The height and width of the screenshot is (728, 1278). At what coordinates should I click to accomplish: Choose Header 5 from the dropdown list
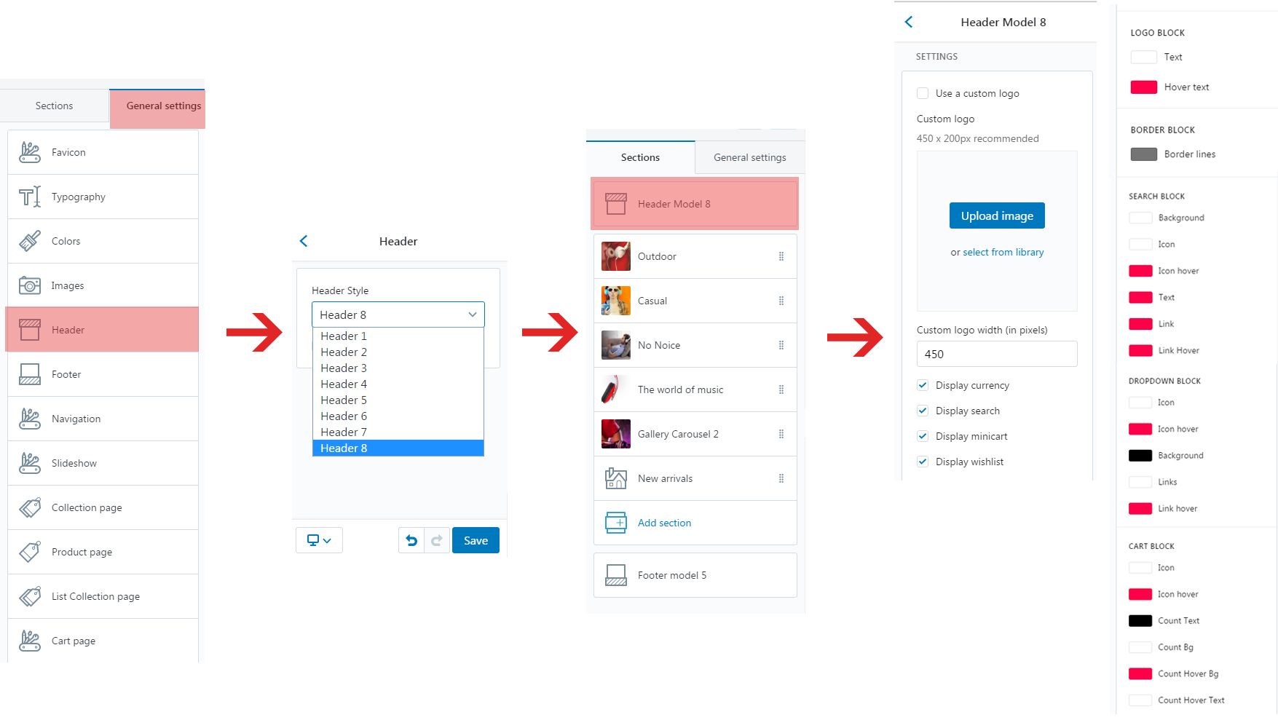[344, 400]
